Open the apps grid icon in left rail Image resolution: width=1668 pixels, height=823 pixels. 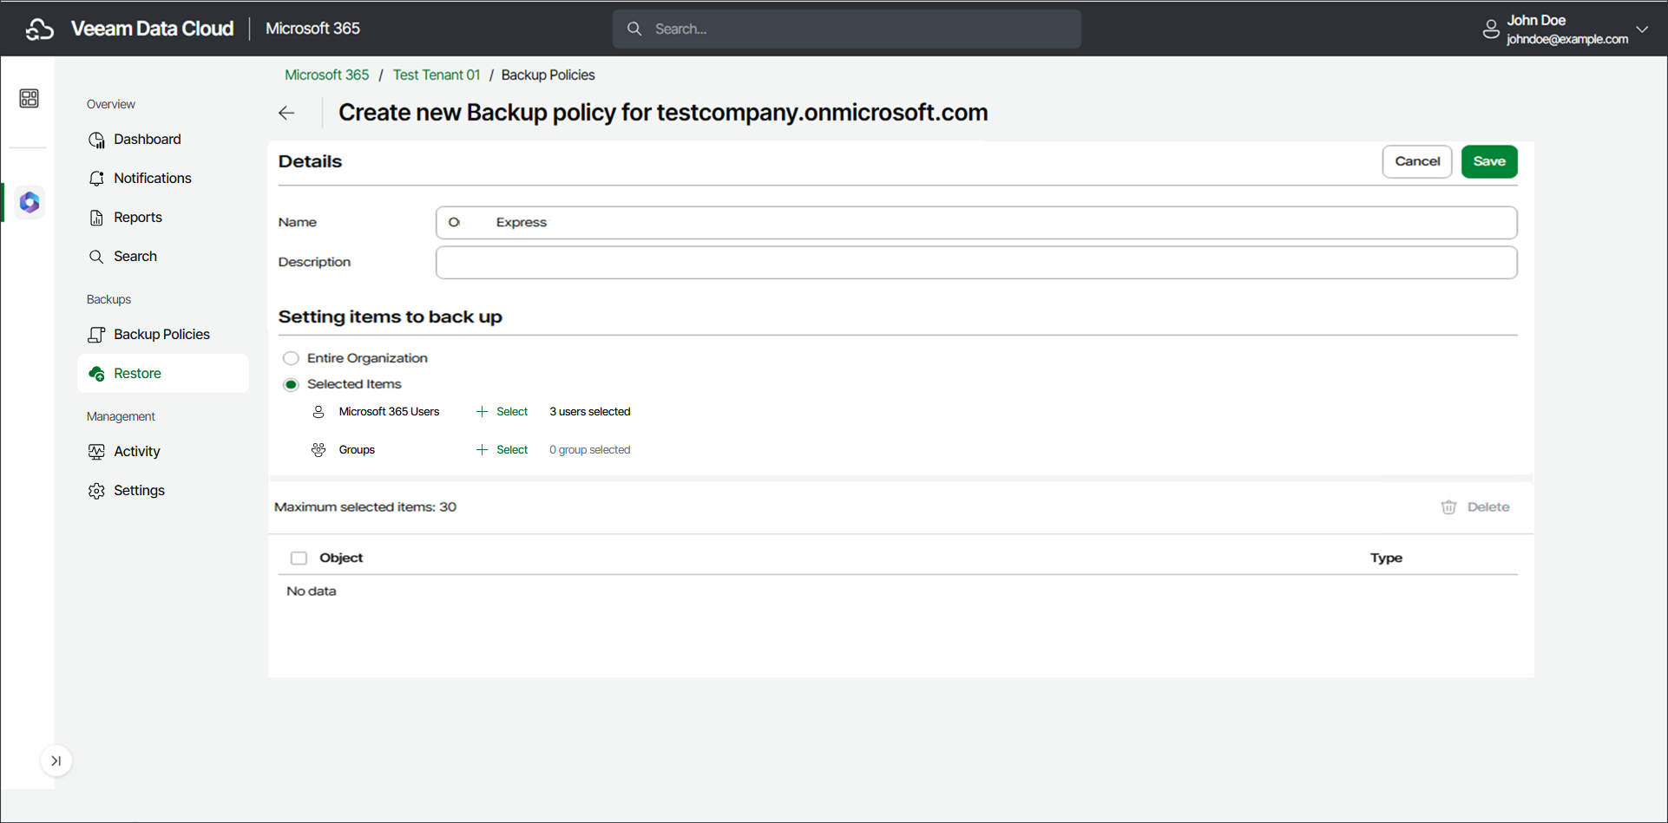point(29,98)
